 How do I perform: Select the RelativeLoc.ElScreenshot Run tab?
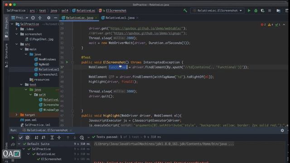pos(47,130)
